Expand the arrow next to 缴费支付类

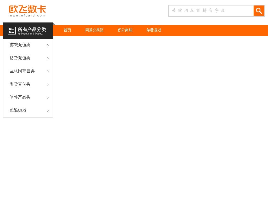[x=48, y=84]
